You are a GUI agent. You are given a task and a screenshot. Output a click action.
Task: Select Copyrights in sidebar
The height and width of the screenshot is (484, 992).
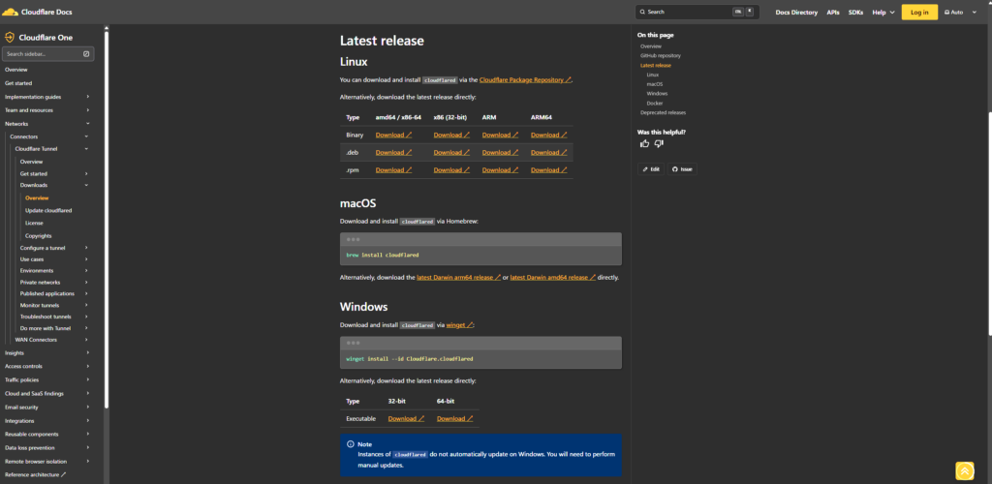point(39,235)
